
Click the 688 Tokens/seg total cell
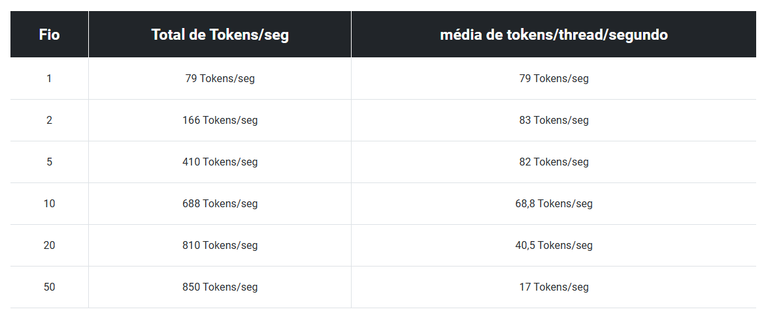pyautogui.click(x=220, y=204)
